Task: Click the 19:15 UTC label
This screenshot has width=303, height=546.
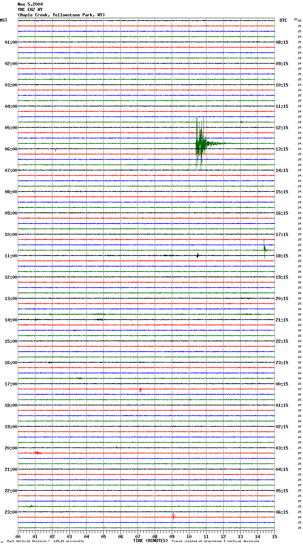Action: (282, 277)
